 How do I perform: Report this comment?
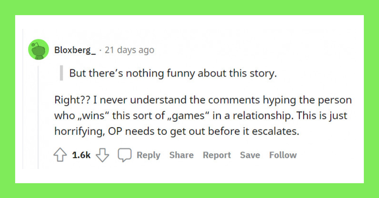click(x=217, y=155)
